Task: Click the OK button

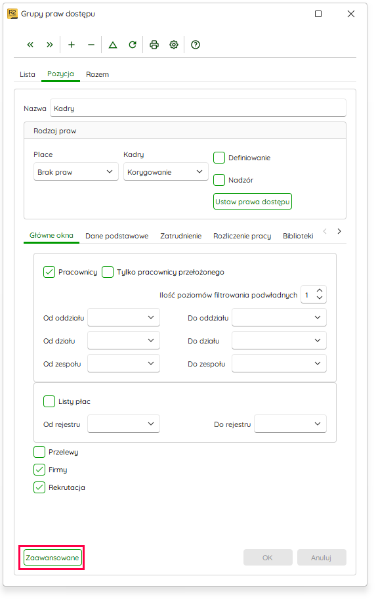Action: [x=268, y=558]
